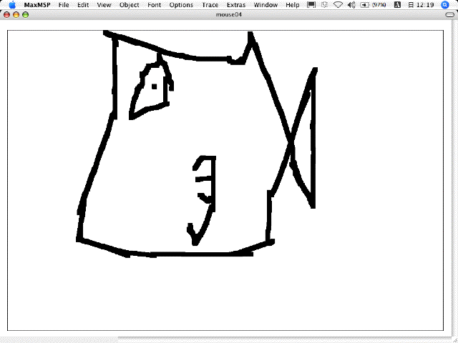Screen dimensions: 458x343
Task: Click the battery percentage (97%) text
Action: (379, 5)
